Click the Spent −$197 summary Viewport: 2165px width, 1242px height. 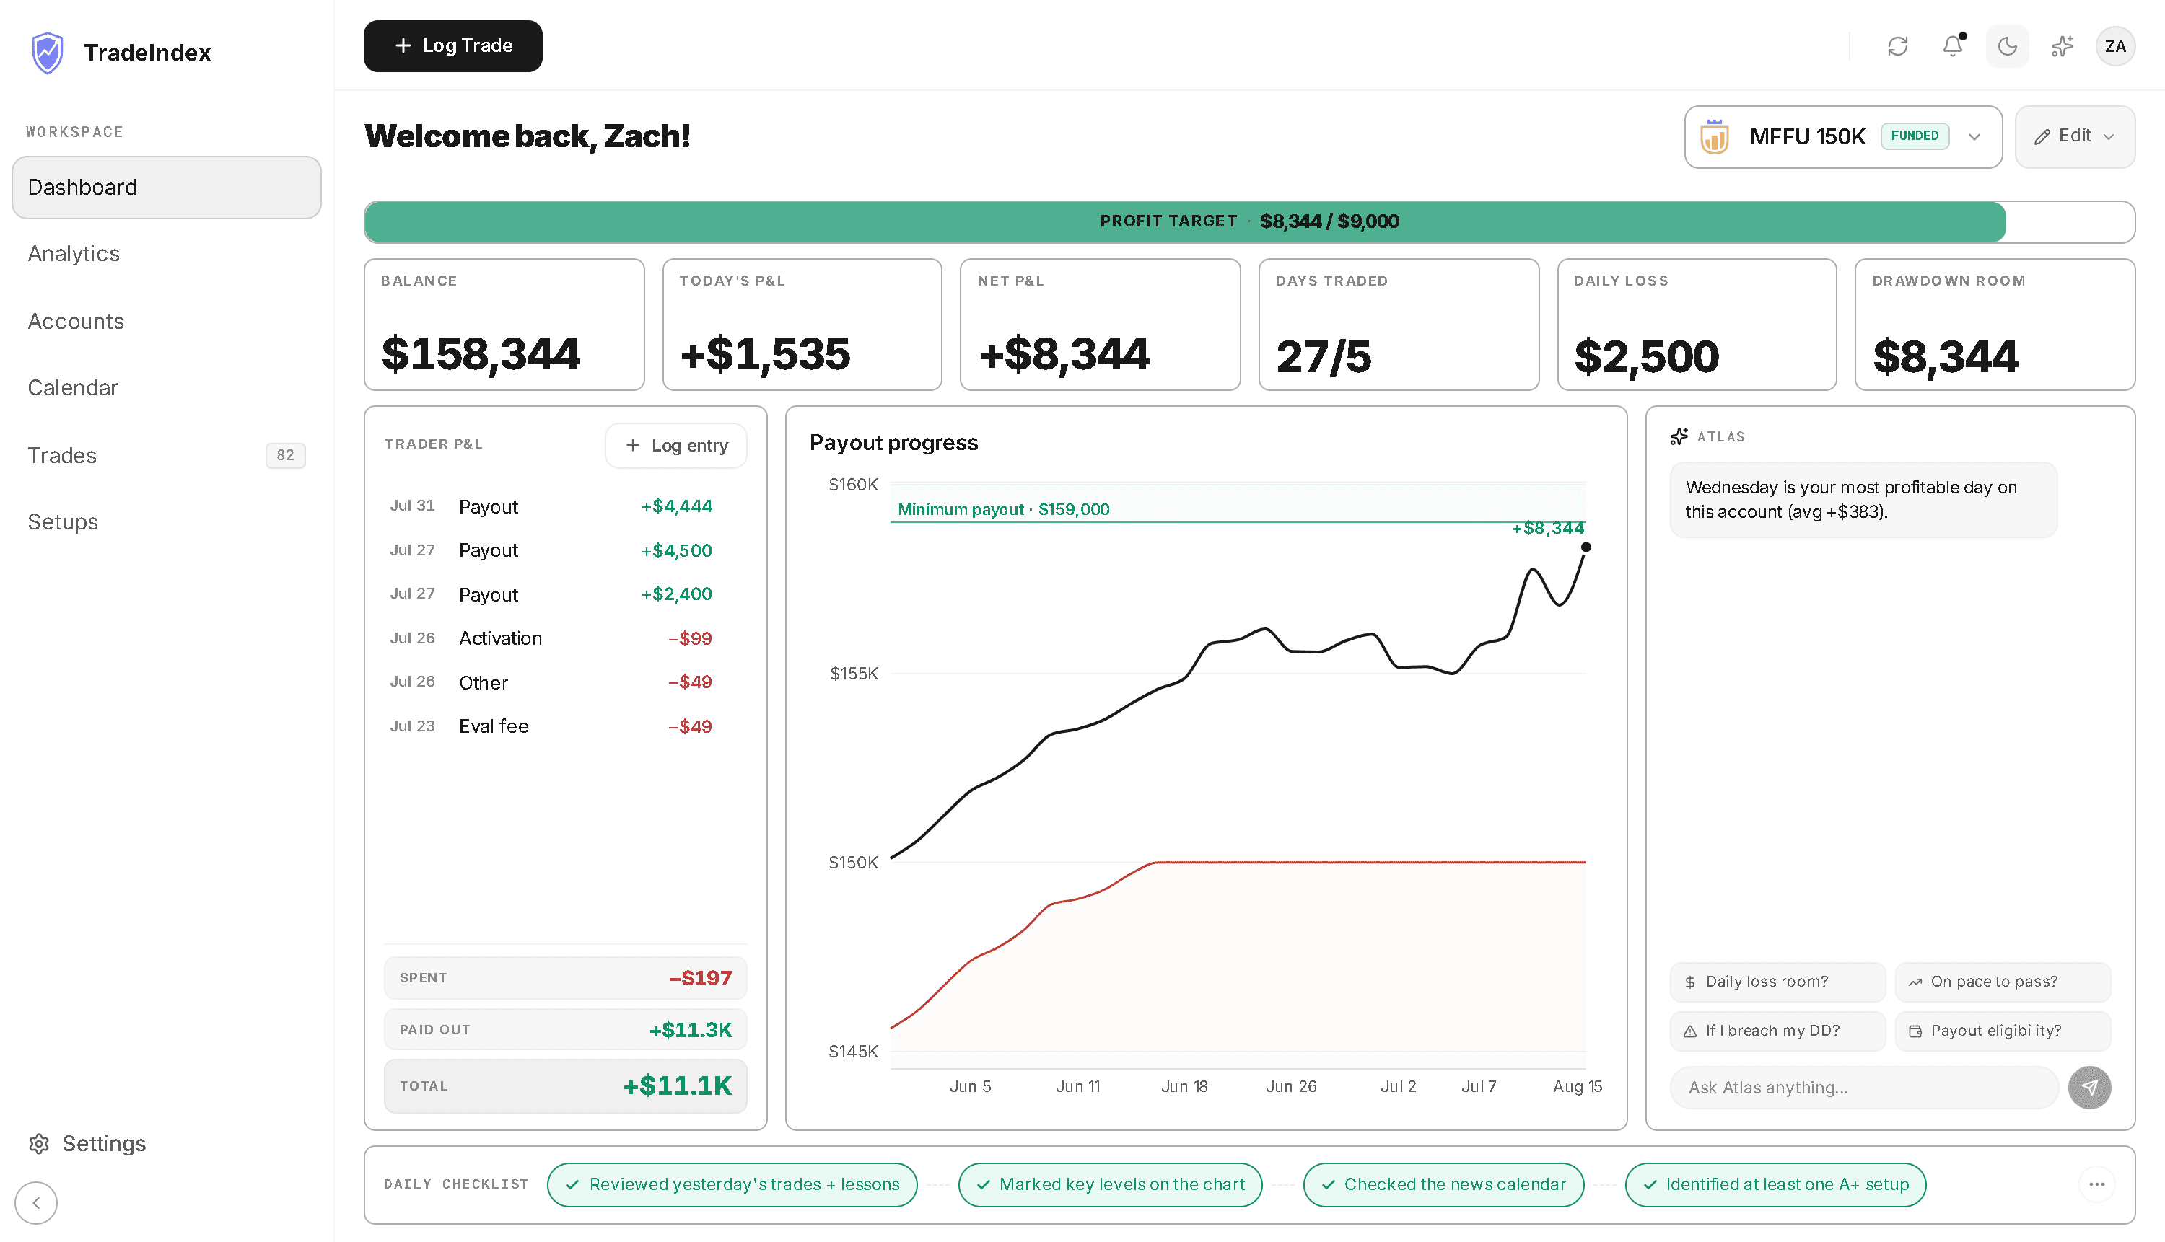pyautogui.click(x=565, y=977)
